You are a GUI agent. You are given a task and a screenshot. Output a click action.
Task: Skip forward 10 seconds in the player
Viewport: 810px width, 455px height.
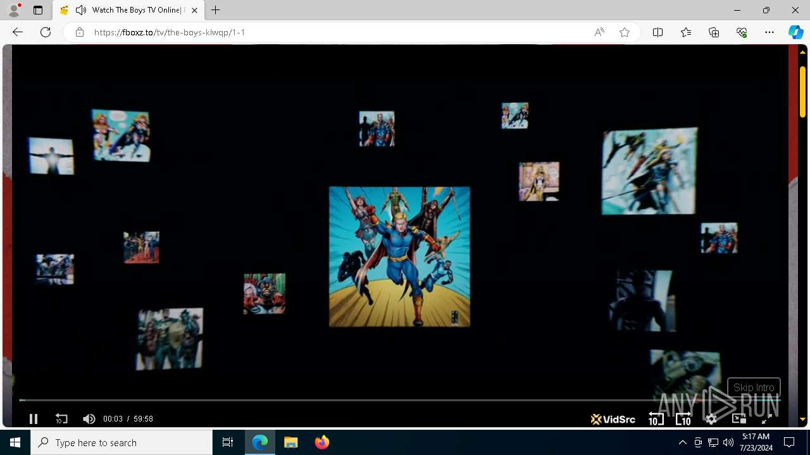pyautogui.click(x=683, y=418)
